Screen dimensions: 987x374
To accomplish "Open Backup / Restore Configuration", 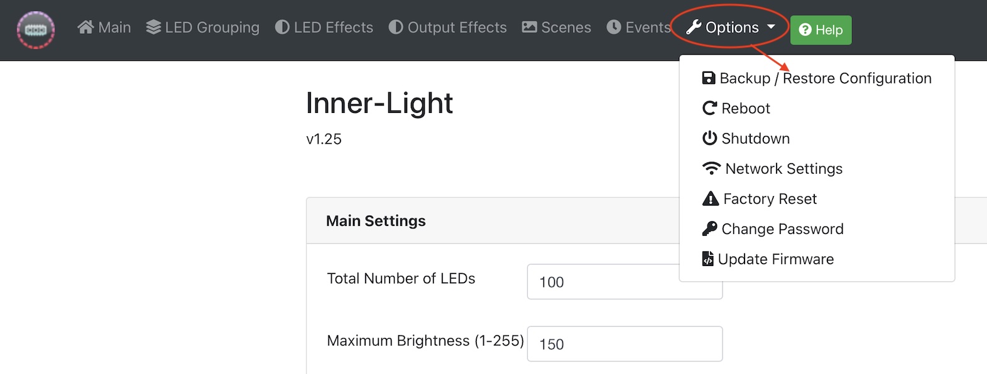I will [817, 78].
